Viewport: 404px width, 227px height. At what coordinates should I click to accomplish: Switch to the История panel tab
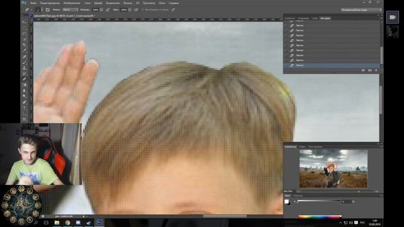[325, 18]
